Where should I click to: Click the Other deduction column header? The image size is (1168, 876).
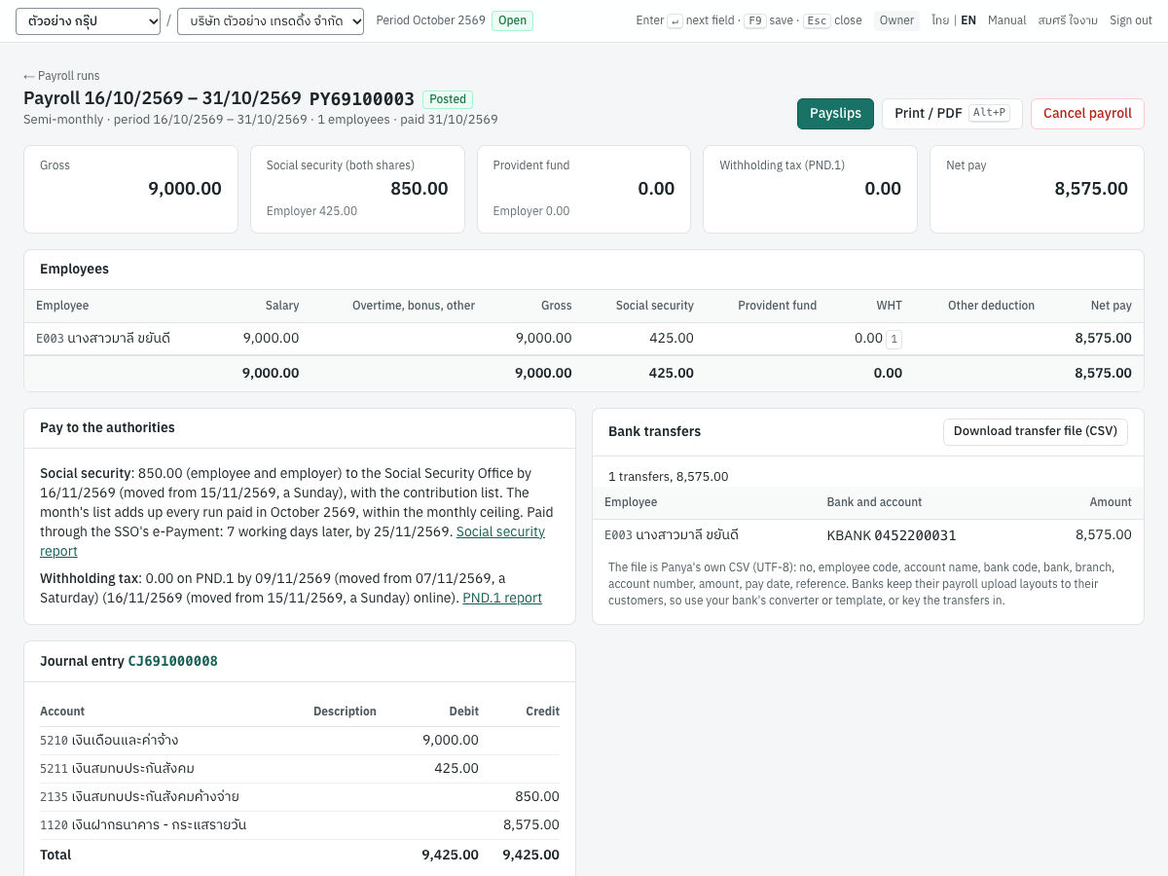[991, 306]
